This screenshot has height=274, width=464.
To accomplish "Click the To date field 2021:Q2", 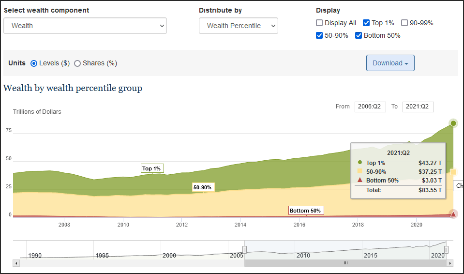I will tap(418, 107).
